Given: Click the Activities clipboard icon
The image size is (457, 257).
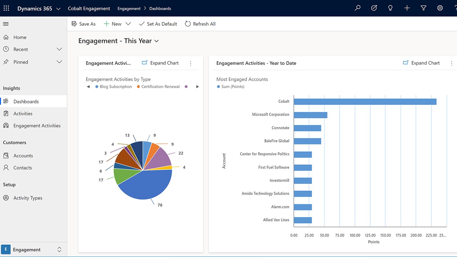Looking at the screenshot, I should click(x=6, y=114).
